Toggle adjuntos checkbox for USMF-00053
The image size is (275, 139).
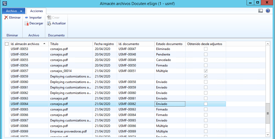point(206,49)
